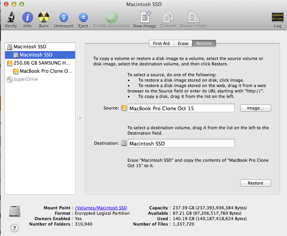This screenshot has width=287, height=236.
Task: Click the large disk icon beside Mount Point
Action: (15, 211)
